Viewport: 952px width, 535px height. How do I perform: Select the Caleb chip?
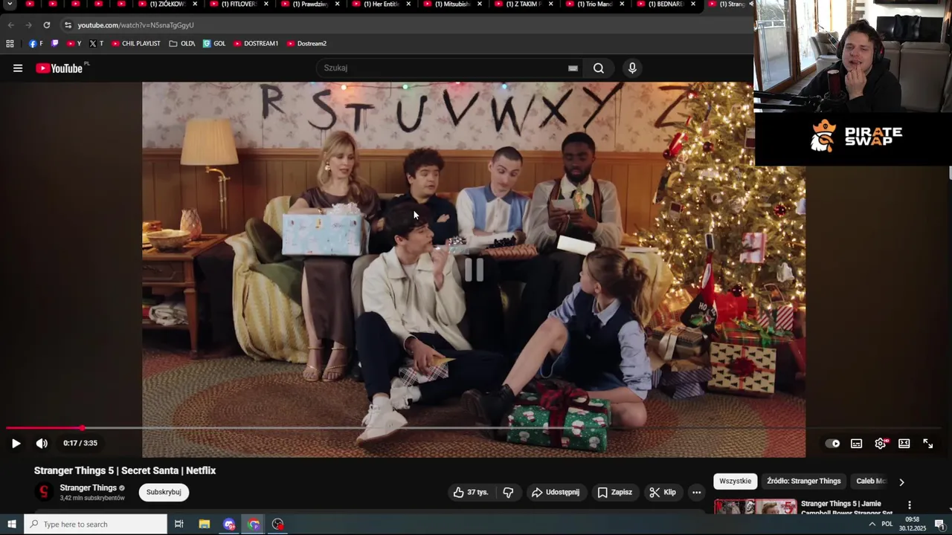[x=870, y=481]
